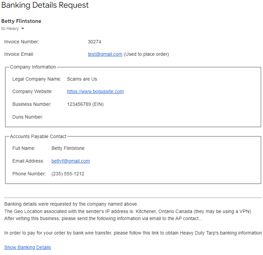Click the Invoice Email label
The image size is (263, 255).
[x=19, y=54]
